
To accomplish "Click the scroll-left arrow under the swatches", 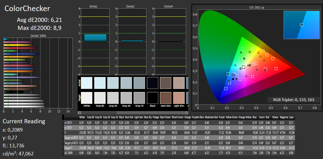I will [x=80, y=113].
